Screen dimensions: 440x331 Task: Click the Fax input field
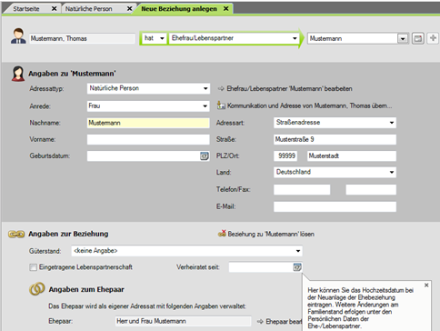point(371,190)
